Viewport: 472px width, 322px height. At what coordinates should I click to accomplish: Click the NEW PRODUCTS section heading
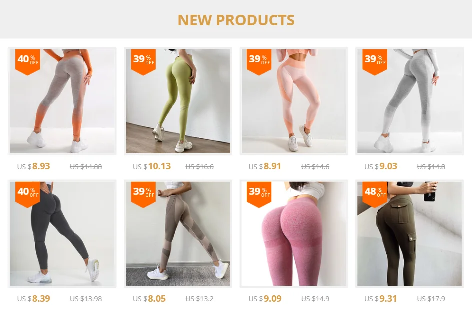(x=236, y=20)
